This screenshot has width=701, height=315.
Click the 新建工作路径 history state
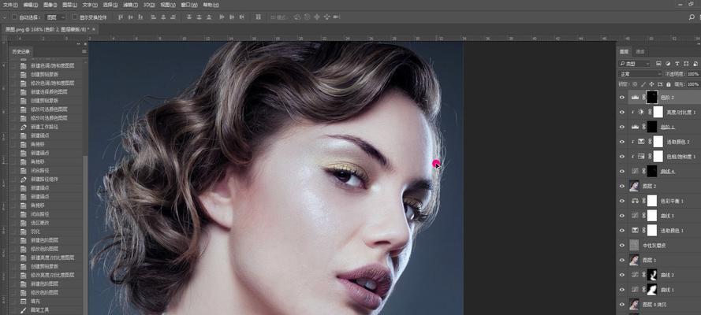[x=45, y=127]
